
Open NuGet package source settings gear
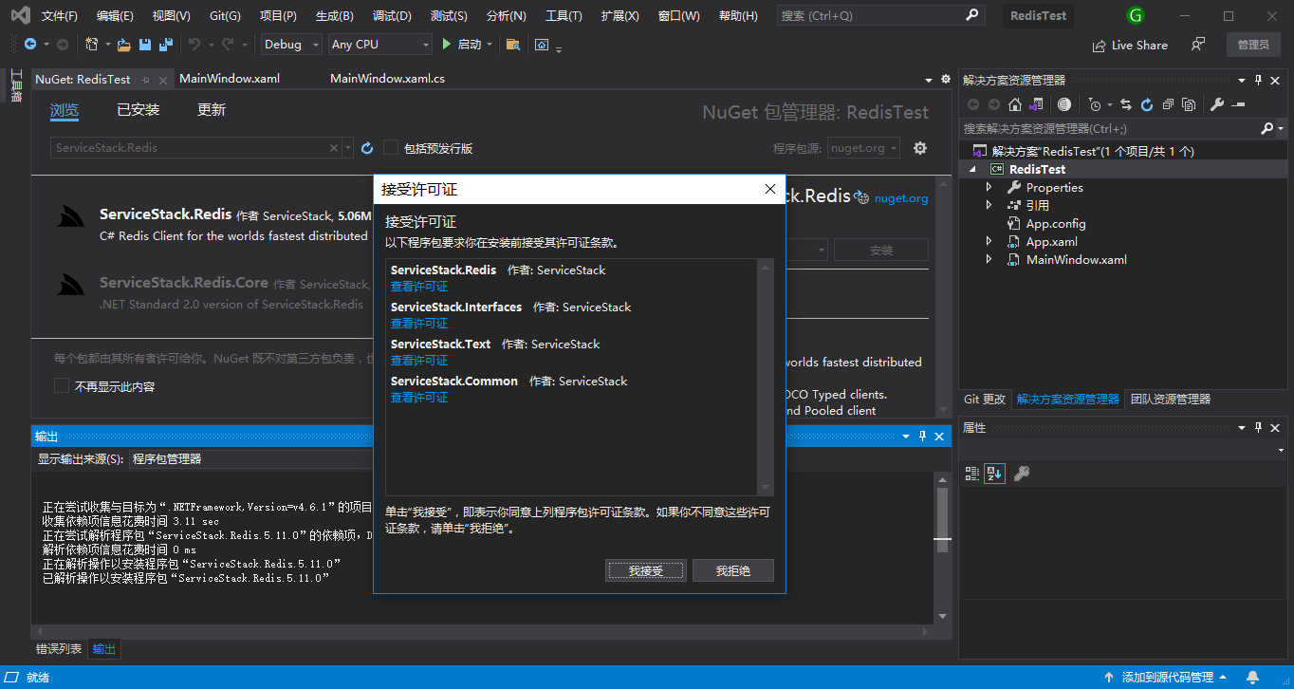pos(919,148)
